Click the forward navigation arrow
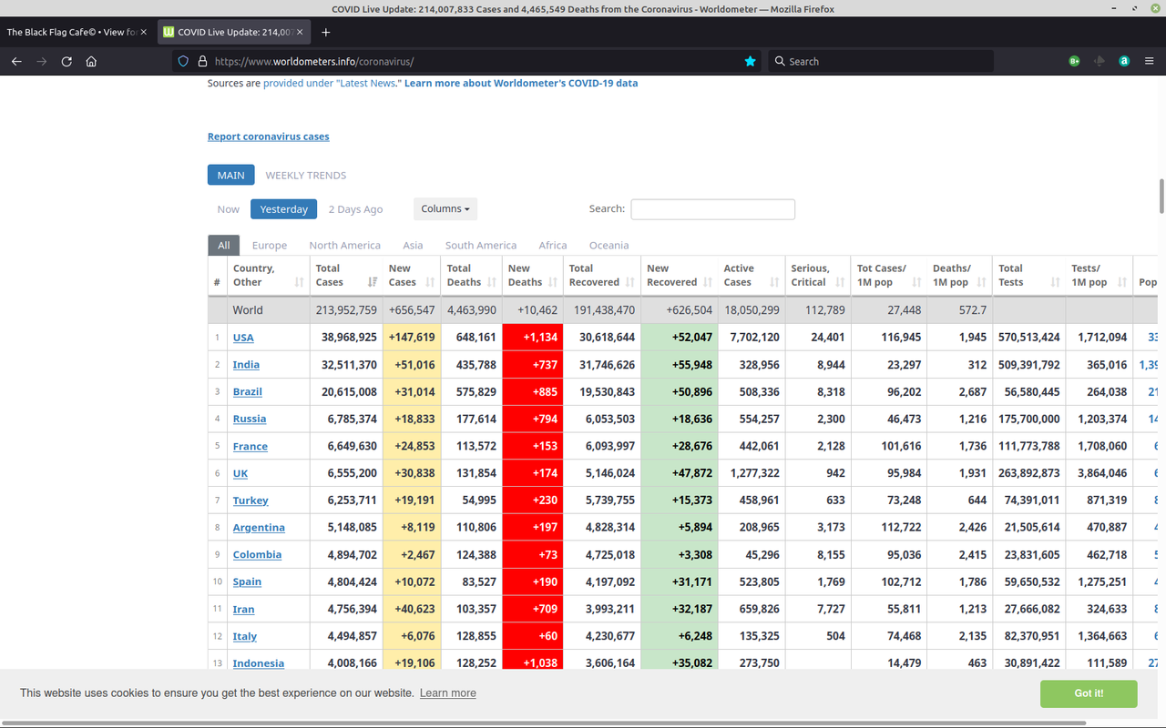This screenshot has height=728, width=1166. click(41, 61)
